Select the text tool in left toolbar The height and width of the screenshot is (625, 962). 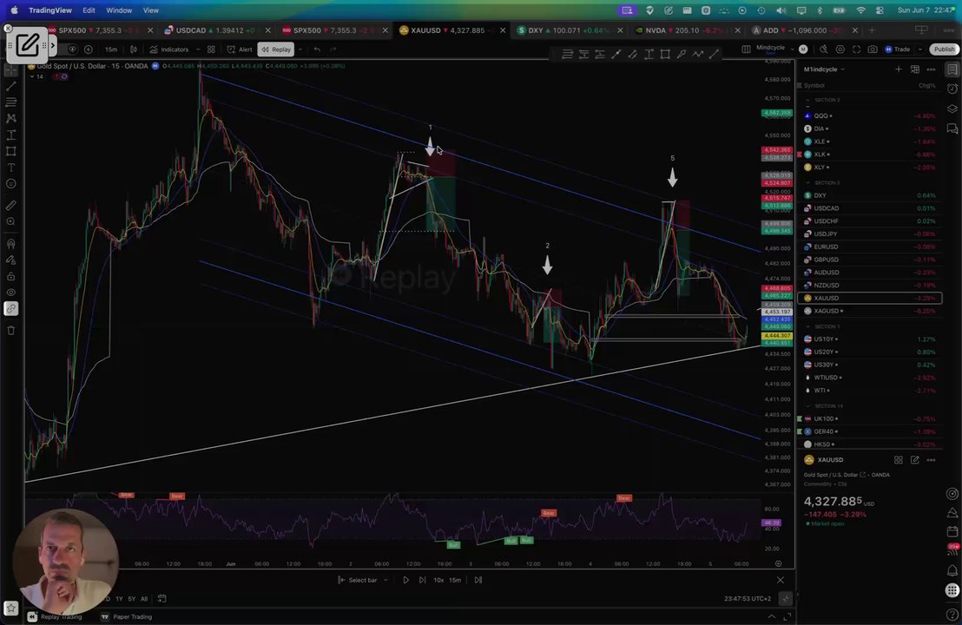pyautogui.click(x=11, y=168)
